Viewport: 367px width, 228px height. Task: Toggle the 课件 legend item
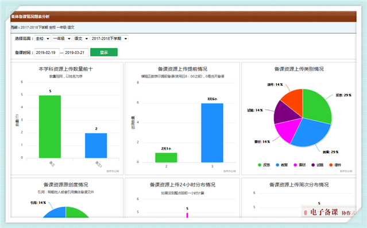335,165
